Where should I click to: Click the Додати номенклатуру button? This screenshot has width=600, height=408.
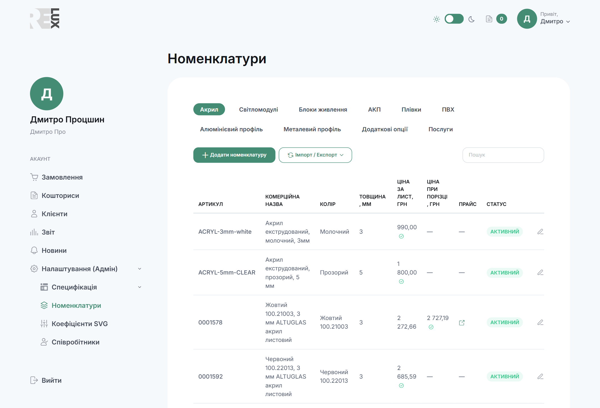click(x=234, y=155)
